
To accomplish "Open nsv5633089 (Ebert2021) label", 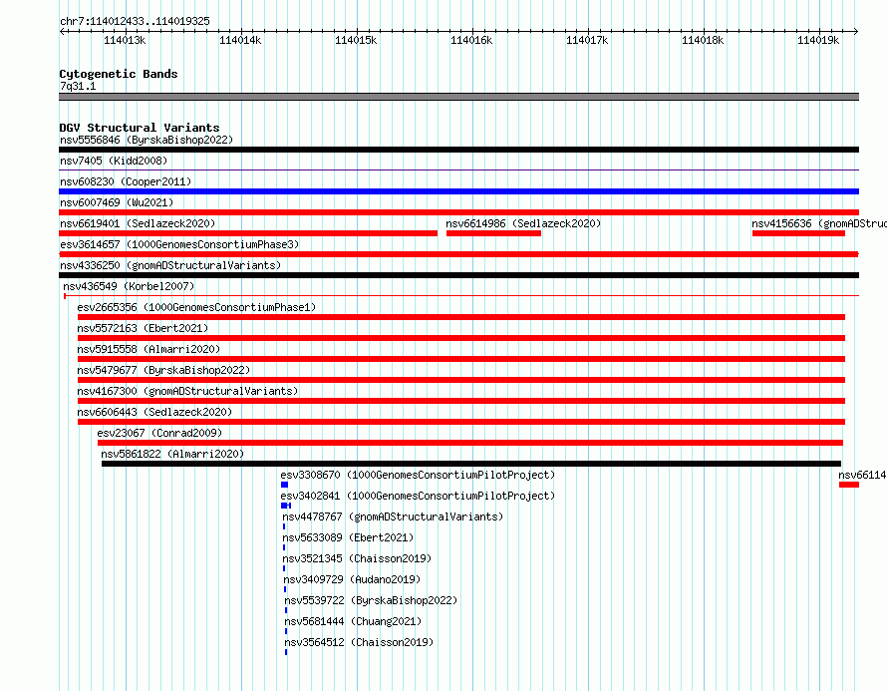I will click(x=348, y=537).
